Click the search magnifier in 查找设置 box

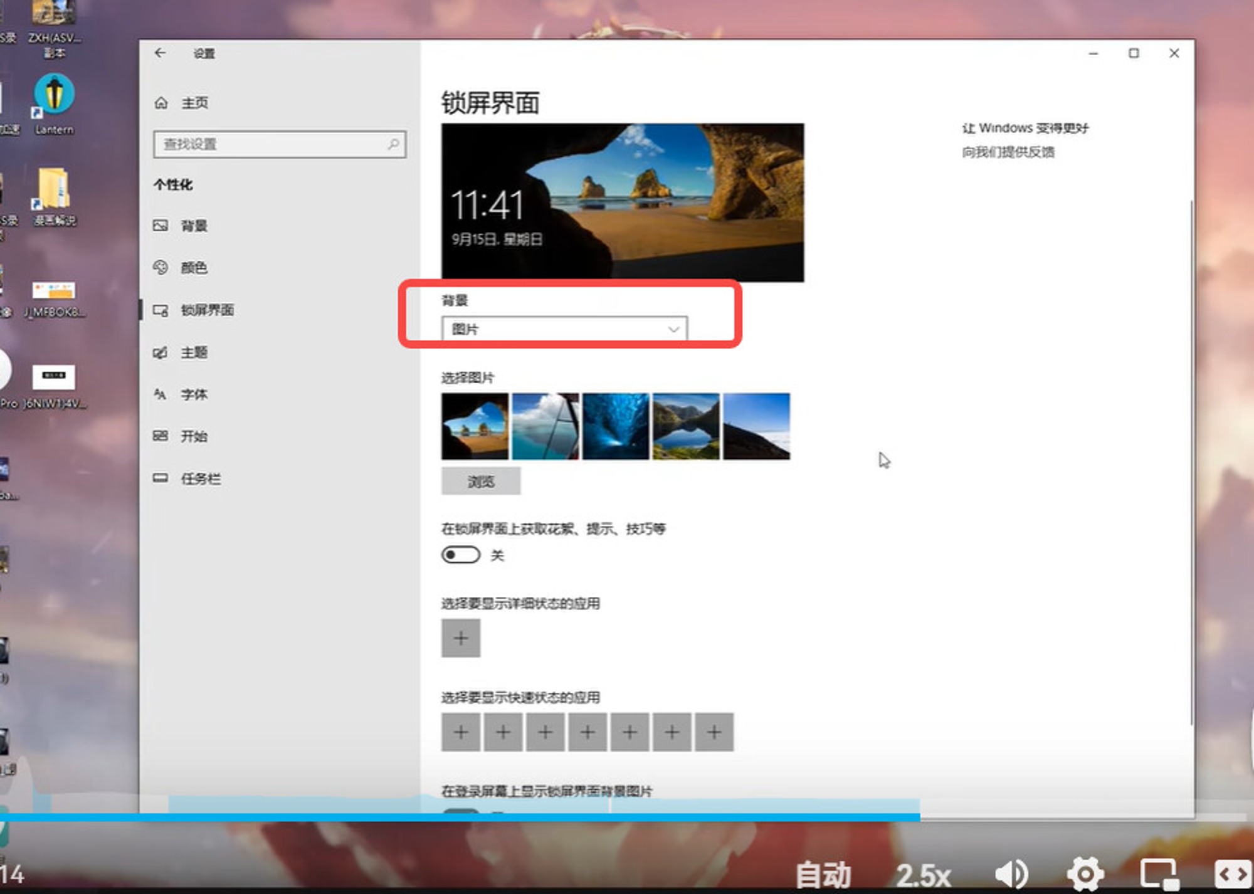[x=394, y=144]
